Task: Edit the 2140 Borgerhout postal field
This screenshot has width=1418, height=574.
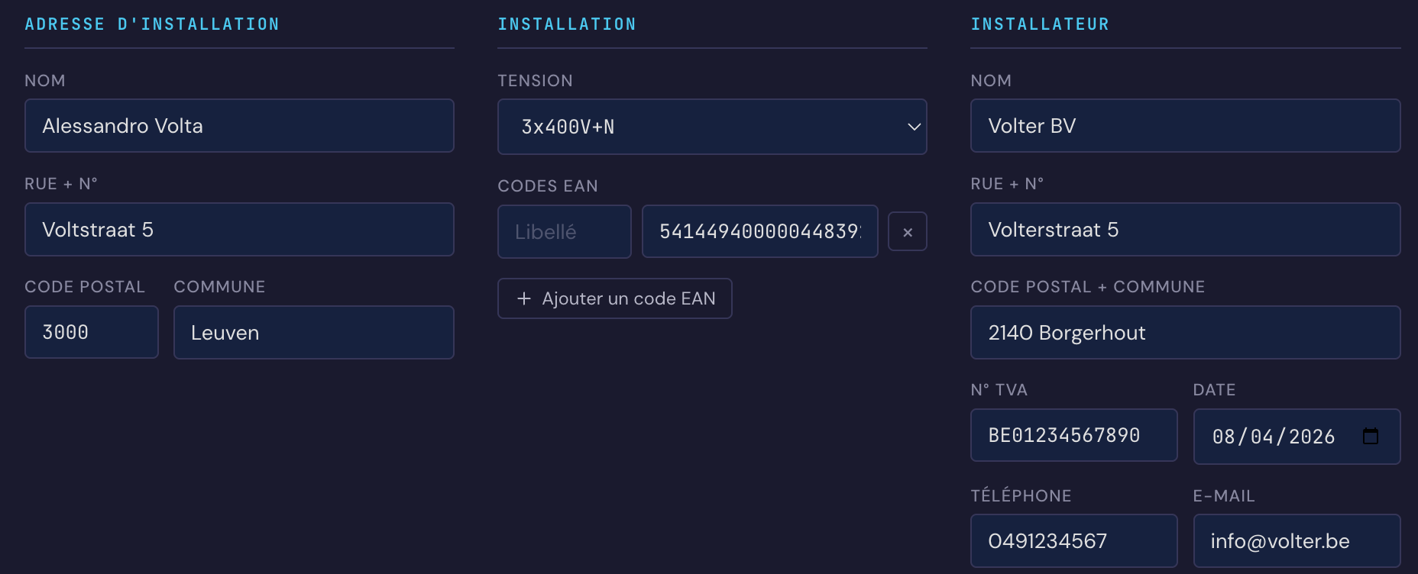Action: [1186, 332]
